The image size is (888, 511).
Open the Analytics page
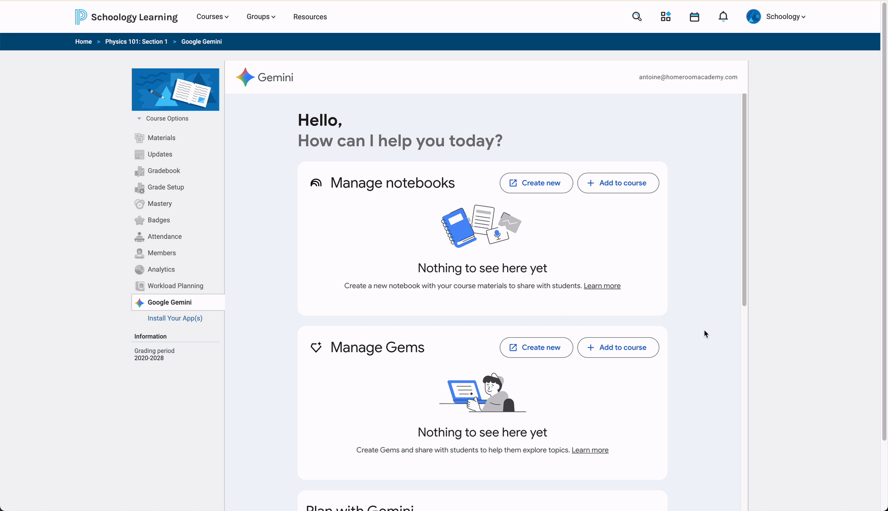coord(161,269)
